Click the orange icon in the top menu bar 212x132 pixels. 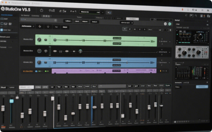point(182,9)
